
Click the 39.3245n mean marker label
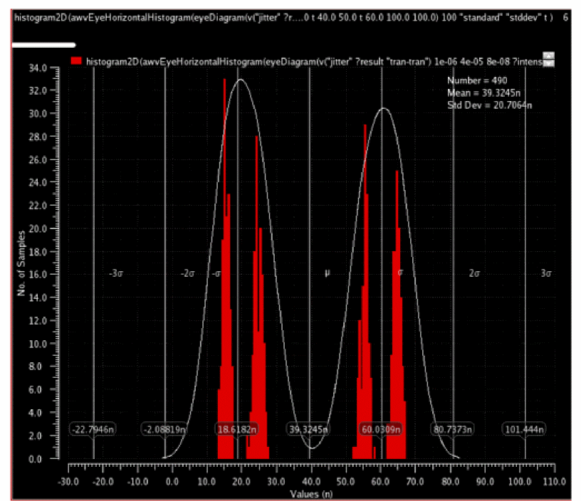click(309, 430)
